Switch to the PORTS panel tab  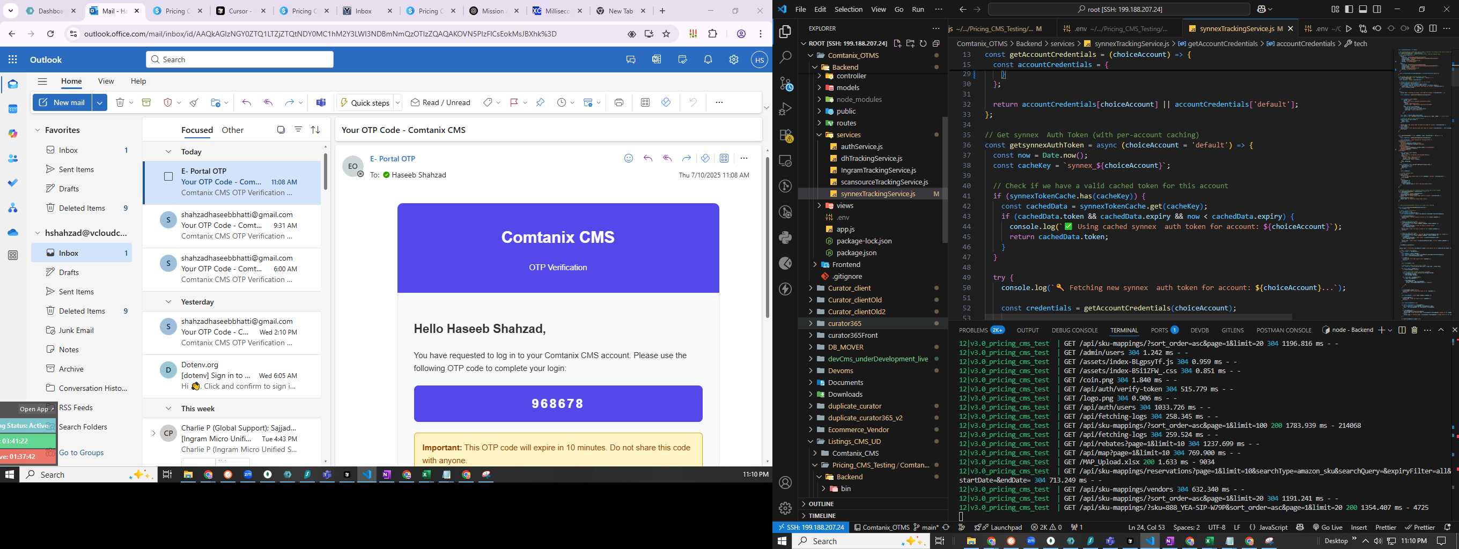[x=1159, y=330]
